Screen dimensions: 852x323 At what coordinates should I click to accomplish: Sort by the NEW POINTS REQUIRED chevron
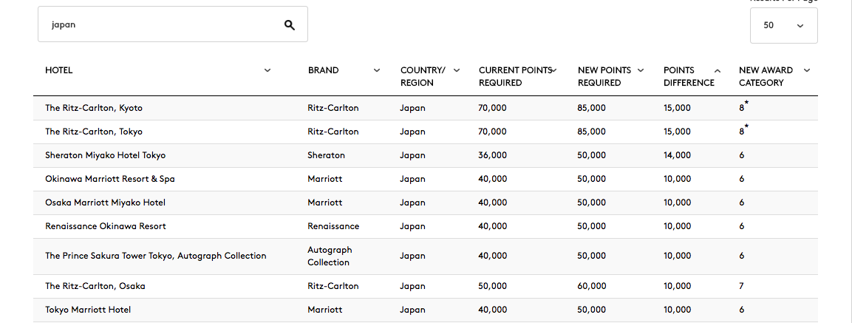[x=641, y=70]
